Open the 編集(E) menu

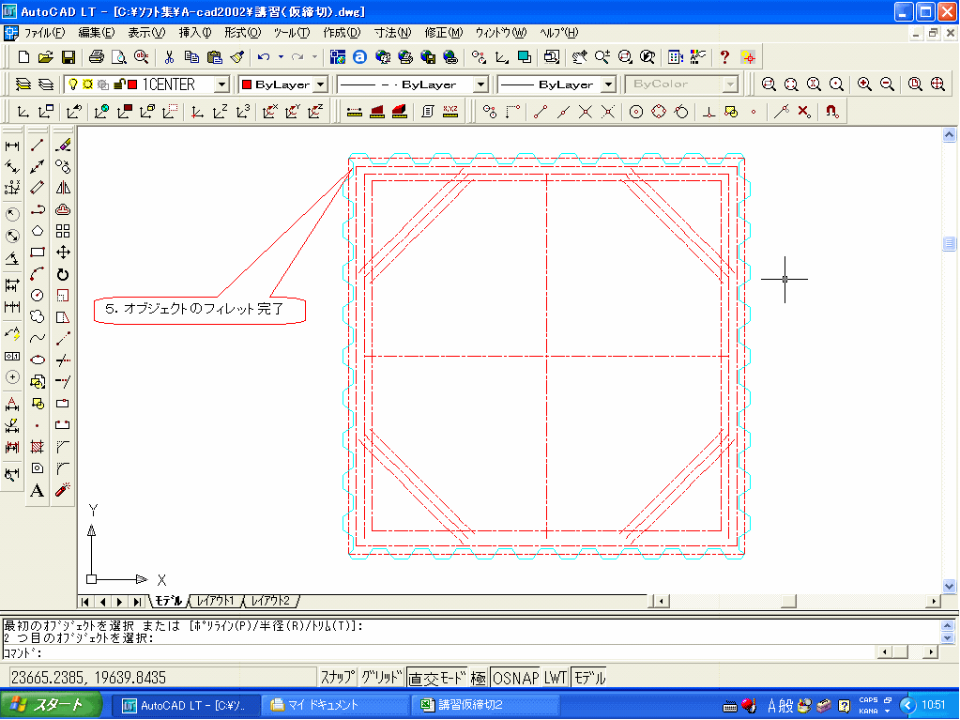96,33
